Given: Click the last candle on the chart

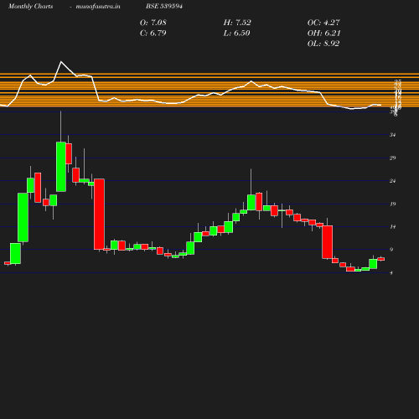Looking at the screenshot, I should click(381, 259).
